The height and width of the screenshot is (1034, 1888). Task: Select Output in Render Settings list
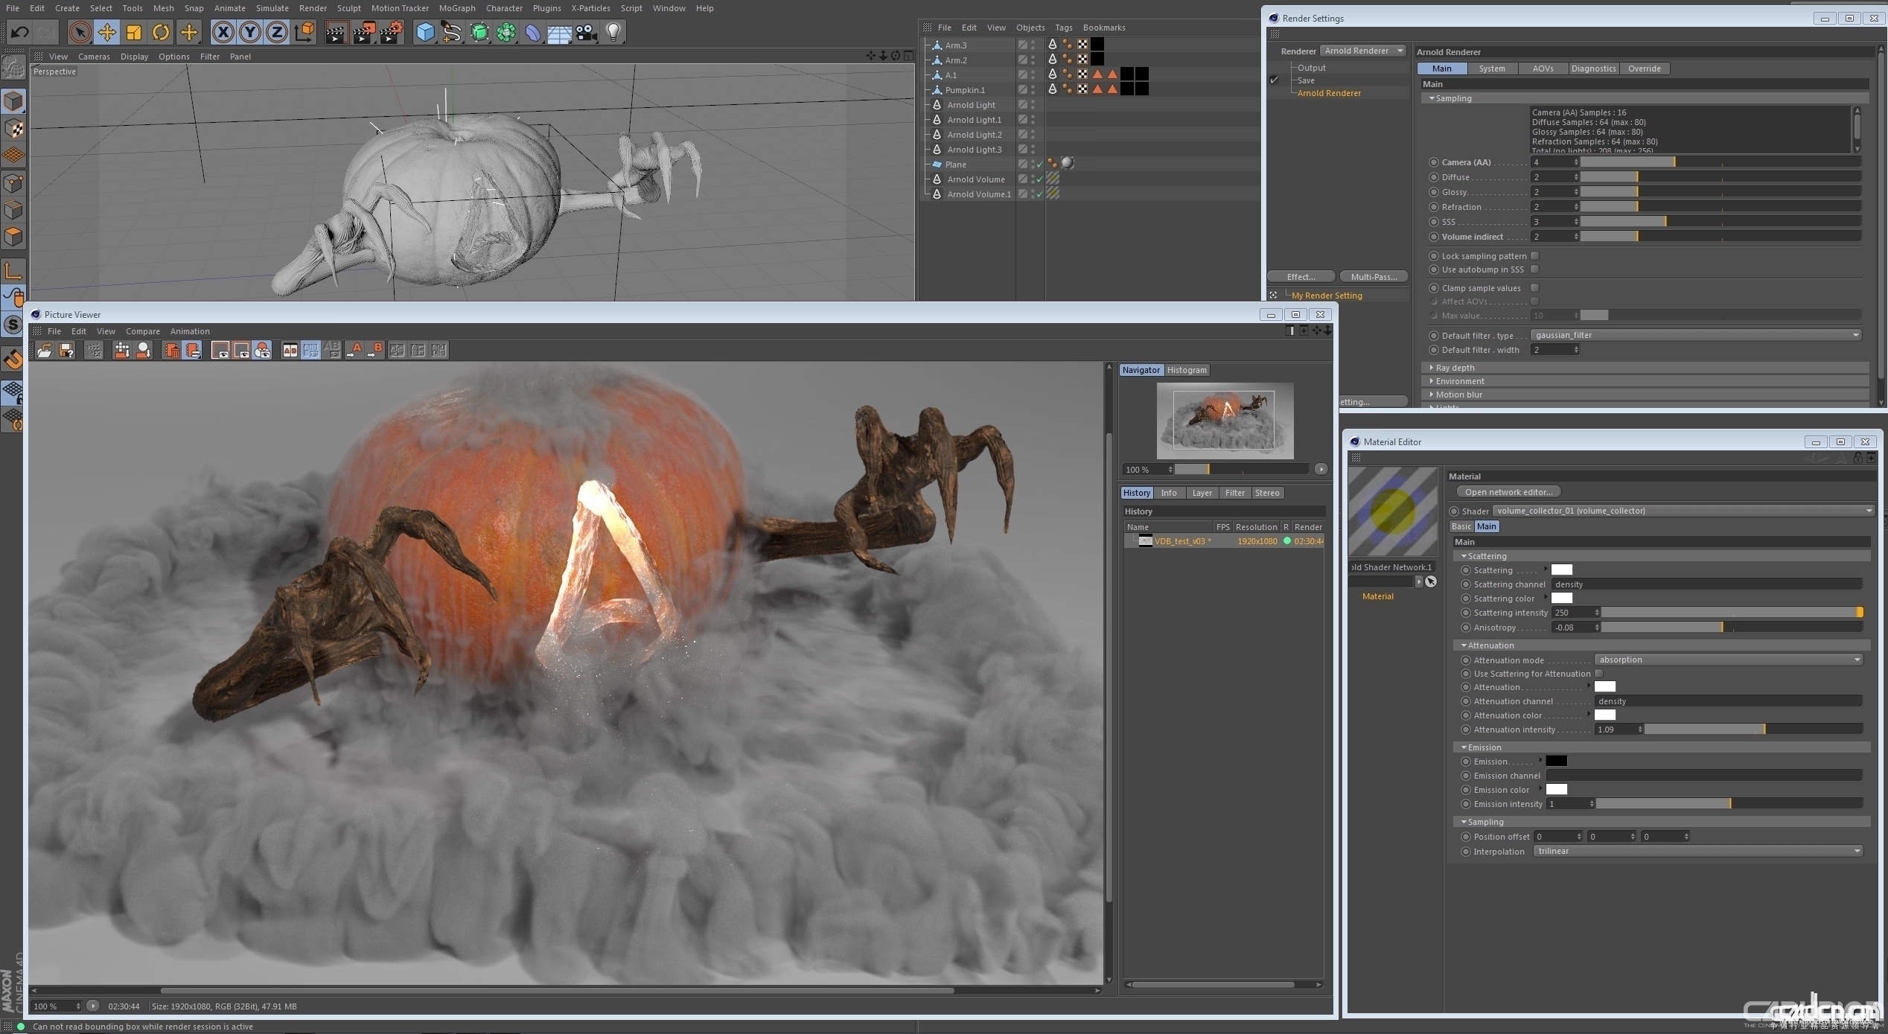coord(1311,68)
